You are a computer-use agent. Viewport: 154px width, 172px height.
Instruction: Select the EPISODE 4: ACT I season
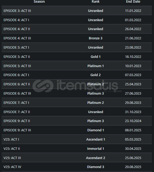click(16, 20)
